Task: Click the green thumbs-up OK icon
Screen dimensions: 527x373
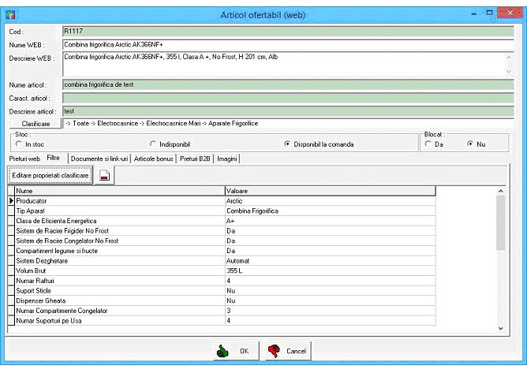Action: click(224, 351)
